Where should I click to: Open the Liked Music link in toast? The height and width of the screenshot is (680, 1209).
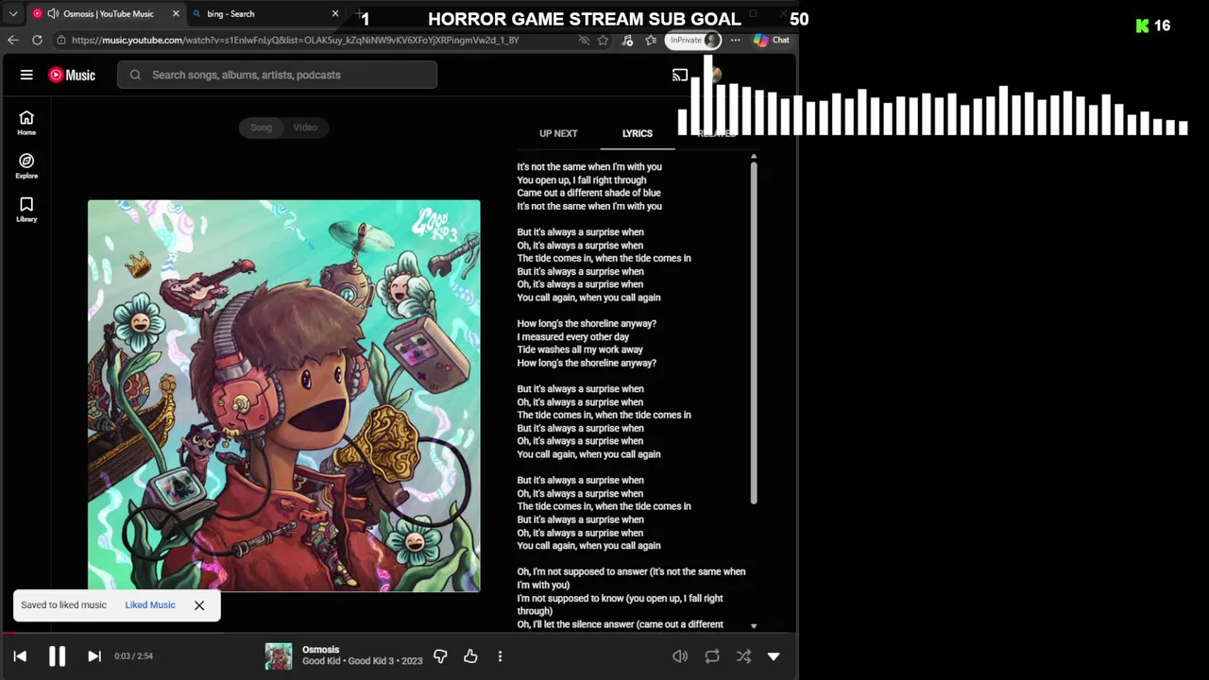click(x=150, y=604)
